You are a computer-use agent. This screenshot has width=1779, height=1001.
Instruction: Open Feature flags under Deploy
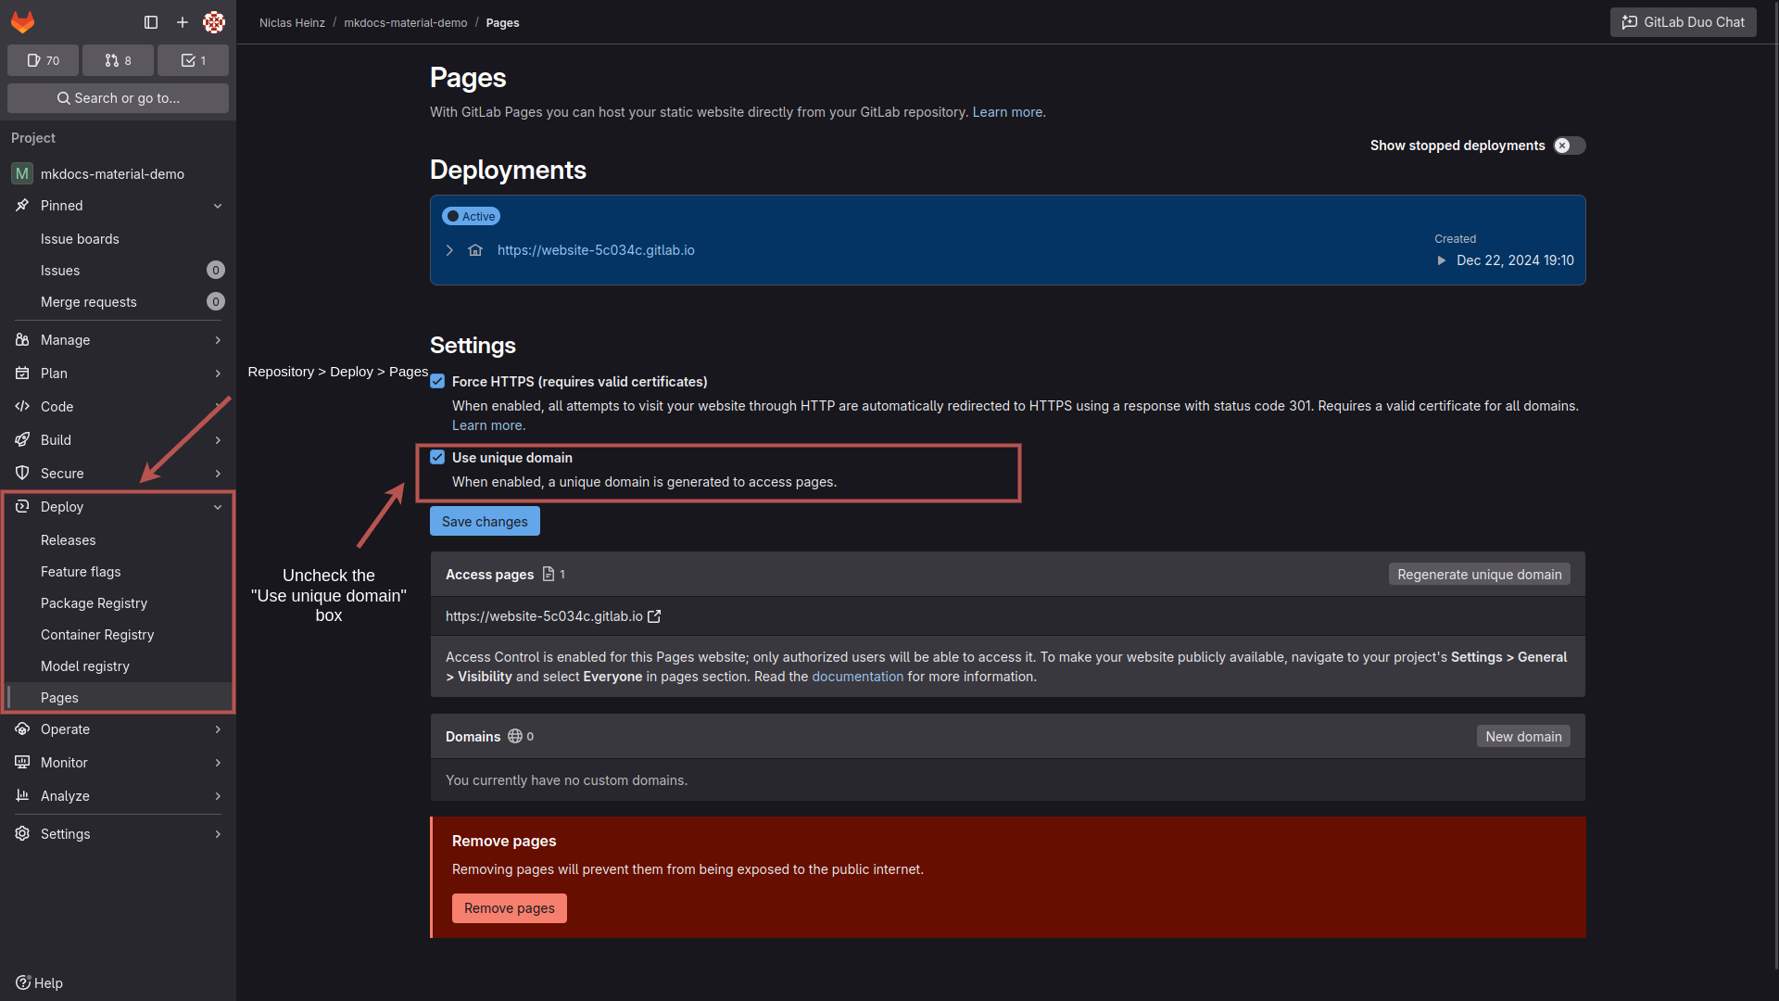coord(118,572)
